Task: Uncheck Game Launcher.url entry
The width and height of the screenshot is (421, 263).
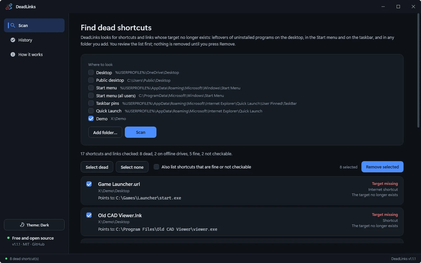Action: (89, 184)
